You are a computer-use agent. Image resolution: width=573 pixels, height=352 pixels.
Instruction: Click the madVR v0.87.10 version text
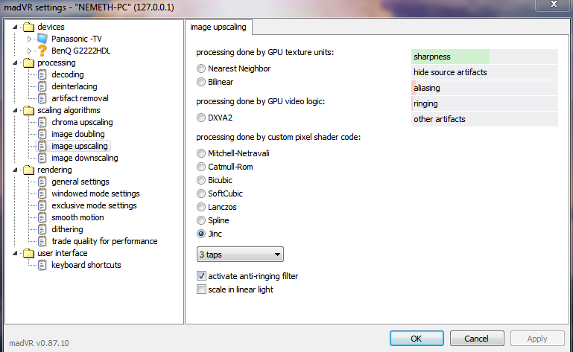(39, 343)
